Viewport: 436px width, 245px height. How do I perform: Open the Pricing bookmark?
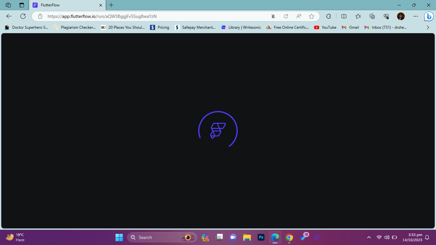(160, 27)
